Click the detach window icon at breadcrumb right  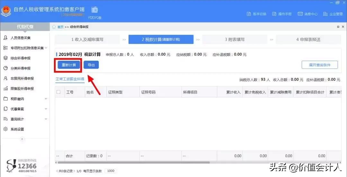338,27
